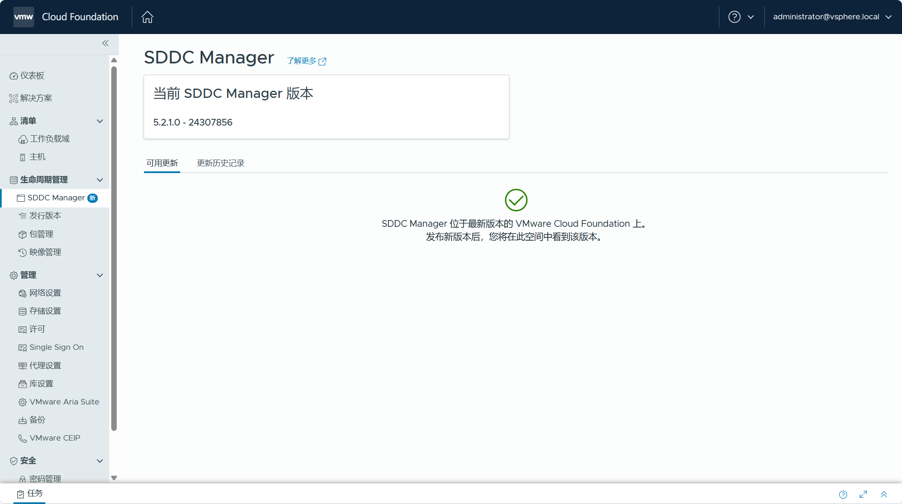Collapse the 安全 section chevron
Screen dimensions: 902x504
(x=100, y=461)
